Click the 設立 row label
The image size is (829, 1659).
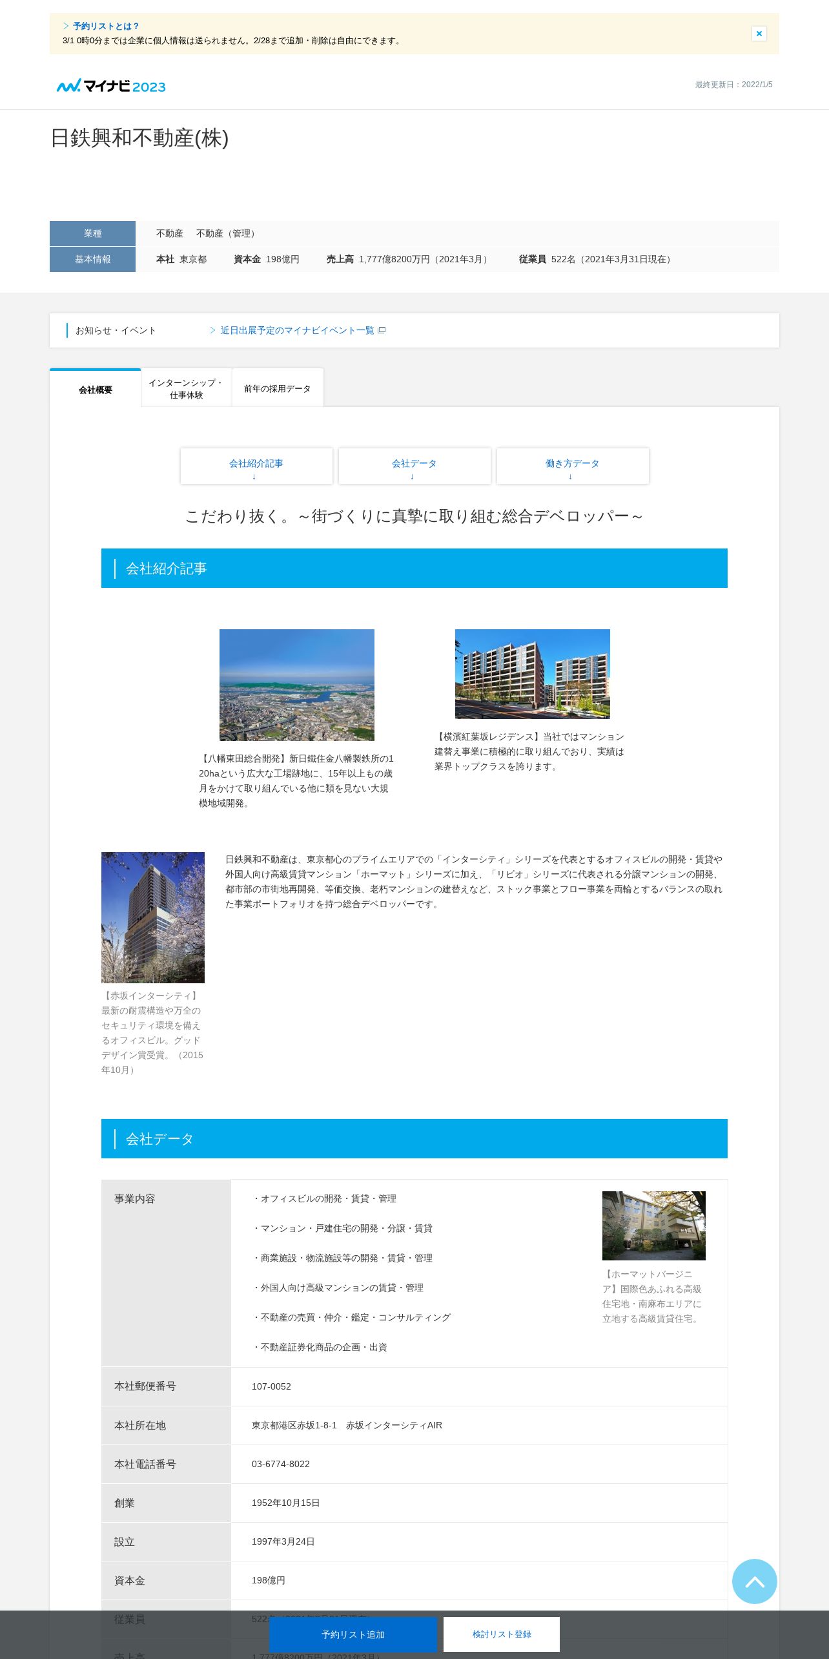pos(166,1541)
